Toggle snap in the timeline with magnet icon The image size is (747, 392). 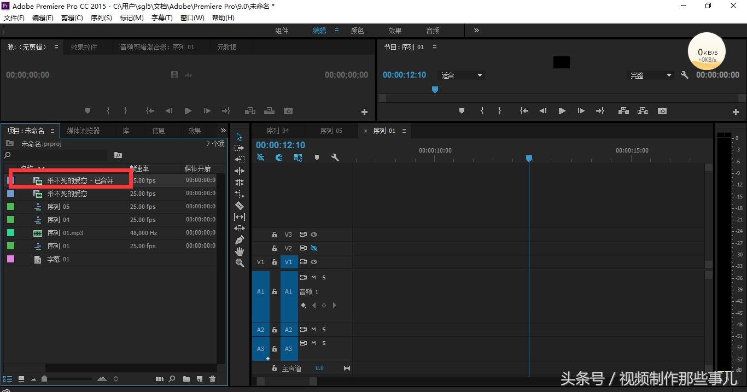(279, 157)
